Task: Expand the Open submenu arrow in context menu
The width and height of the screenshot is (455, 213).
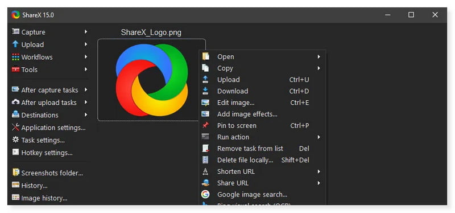Action: (318, 56)
